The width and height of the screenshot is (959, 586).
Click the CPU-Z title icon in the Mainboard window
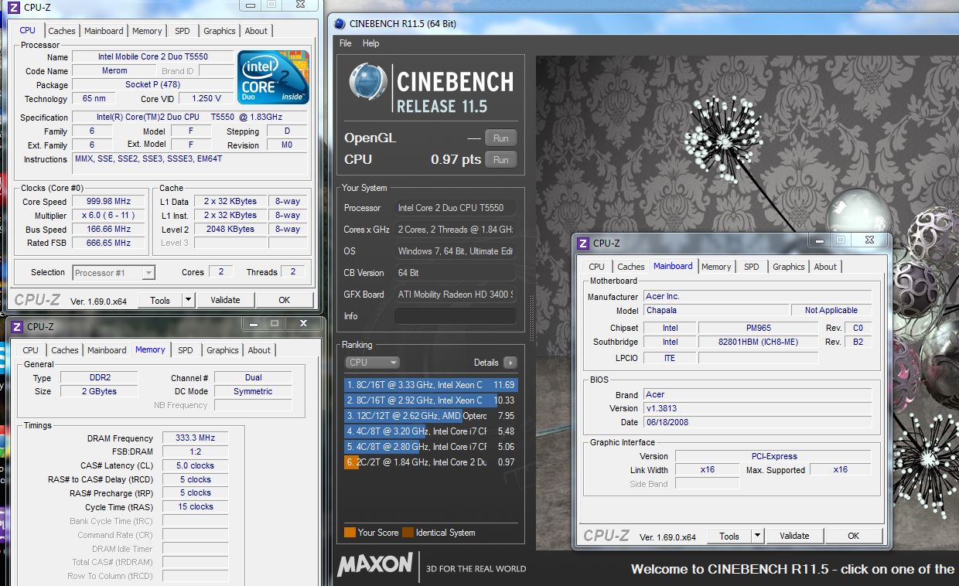coord(582,243)
